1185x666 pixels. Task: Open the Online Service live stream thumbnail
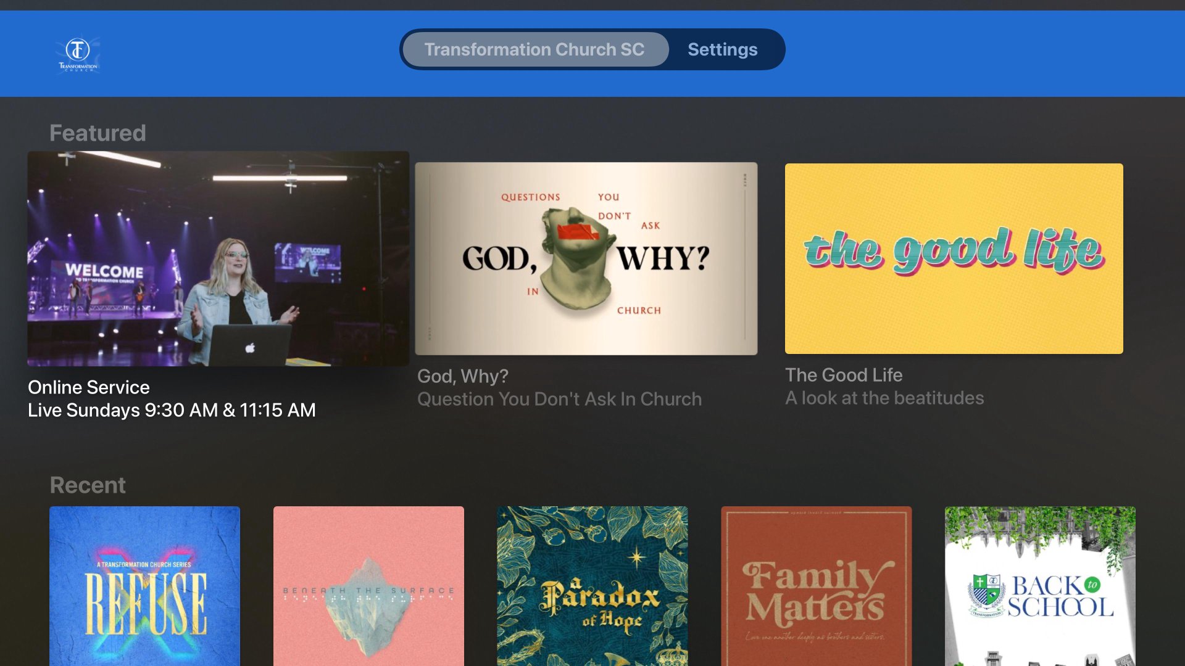218,258
